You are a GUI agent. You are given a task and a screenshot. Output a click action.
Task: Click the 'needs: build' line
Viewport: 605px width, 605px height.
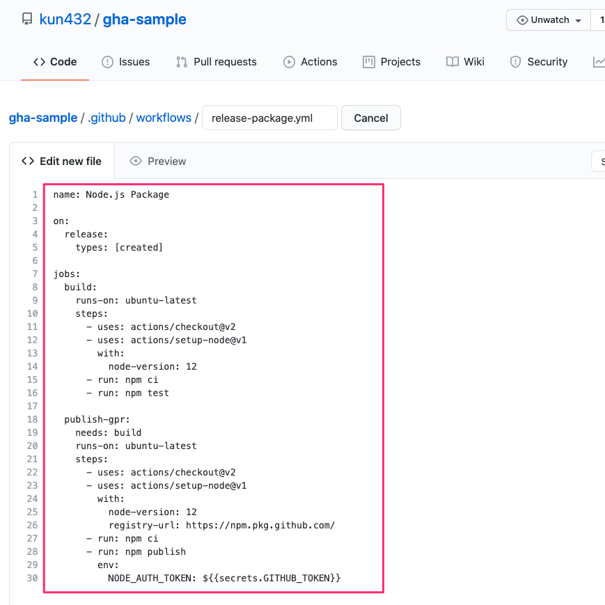click(109, 432)
